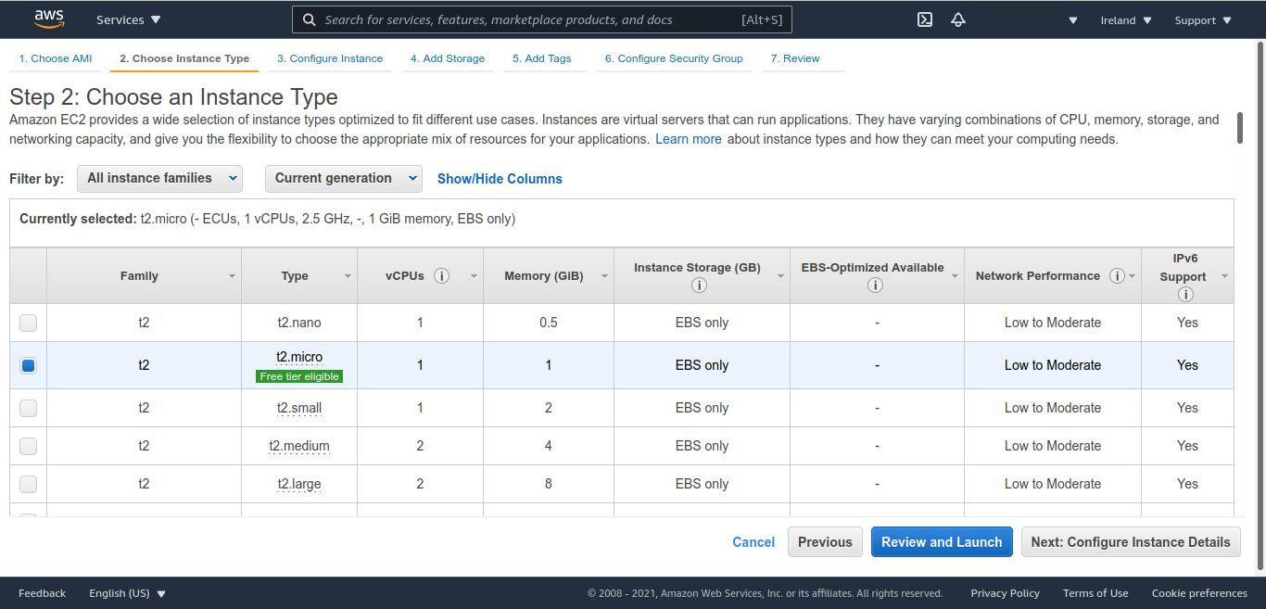1266x609 pixels.
Task: Click Show/Hide Columns
Action: coord(500,179)
